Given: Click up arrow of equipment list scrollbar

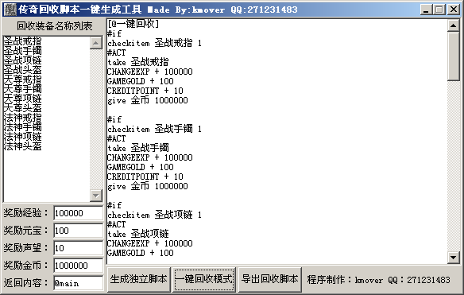Looking at the screenshot, I should click(x=96, y=43).
